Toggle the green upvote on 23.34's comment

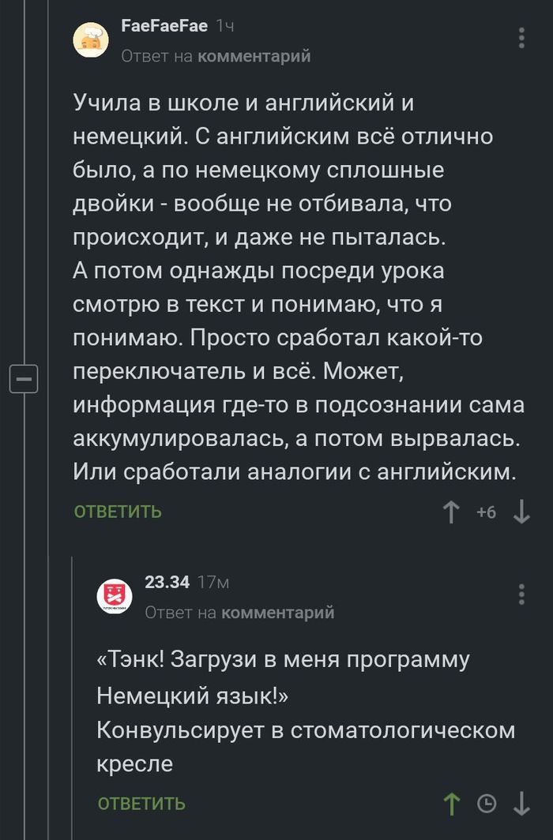tap(451, 804)
